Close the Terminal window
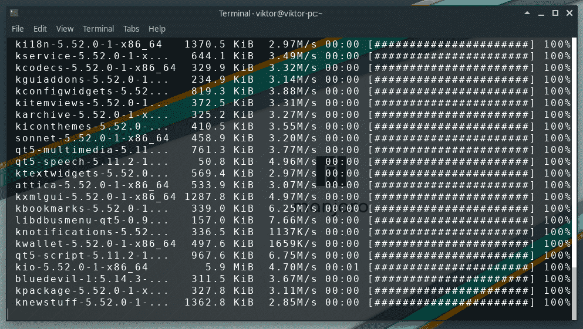 point(569,13)
